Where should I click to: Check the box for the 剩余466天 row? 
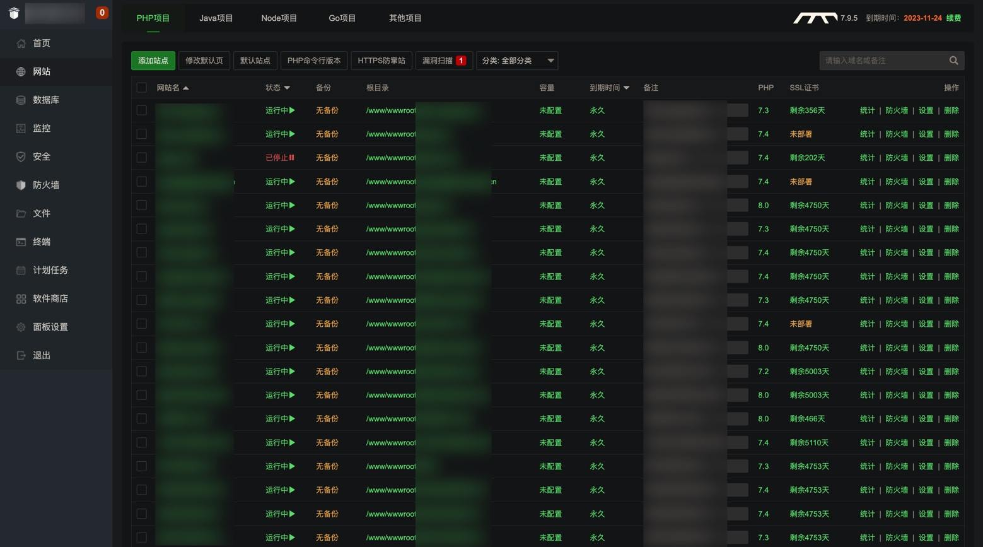(x=142, y=419)
